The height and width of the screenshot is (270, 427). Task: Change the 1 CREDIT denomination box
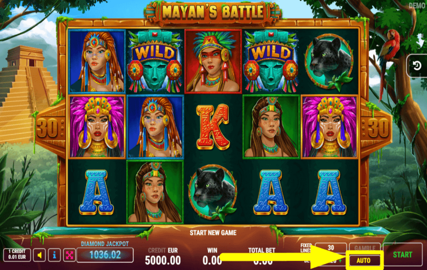(17, 255)
